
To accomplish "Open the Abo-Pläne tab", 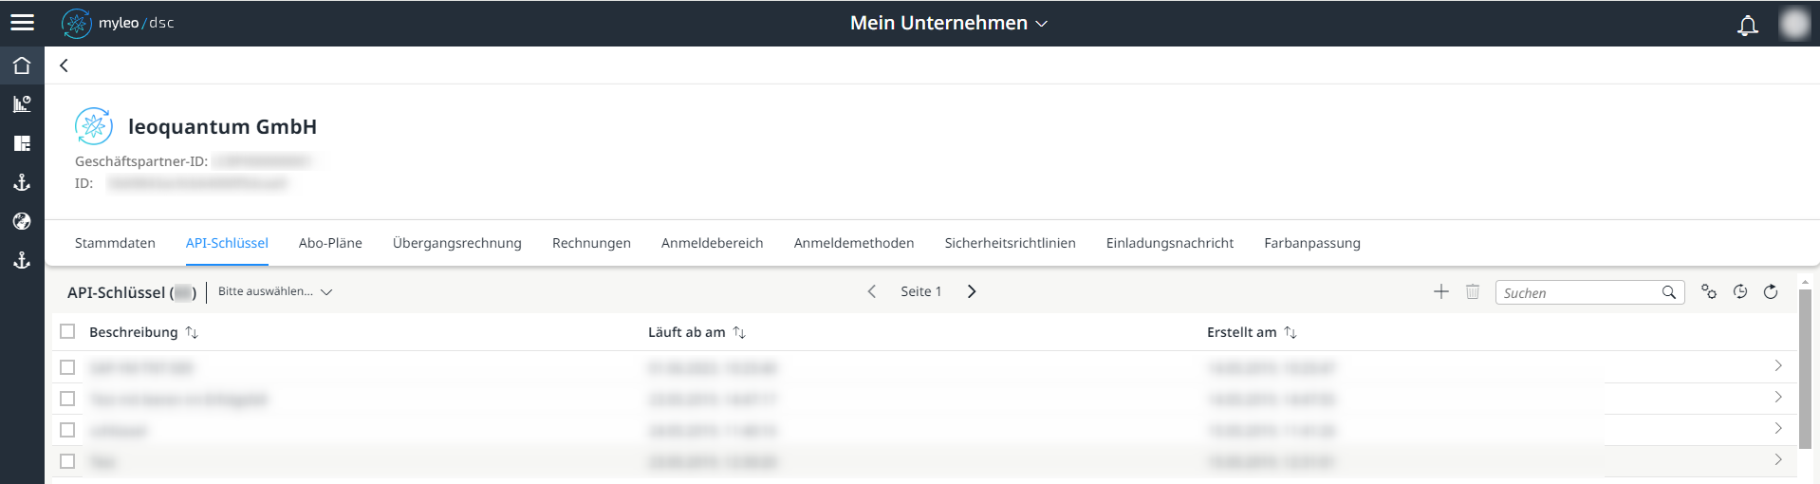I will 330,243.
